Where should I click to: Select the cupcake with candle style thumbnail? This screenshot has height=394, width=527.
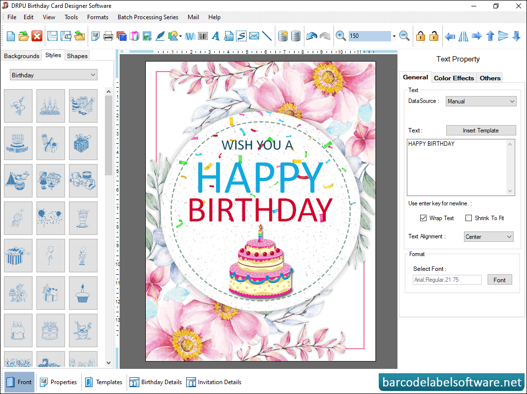click(x=83, y=293)
